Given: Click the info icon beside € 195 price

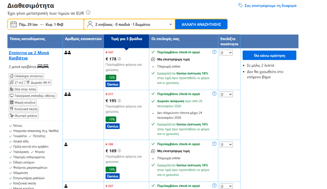Looking at the screenshot, I should click(x=119, y=101).
